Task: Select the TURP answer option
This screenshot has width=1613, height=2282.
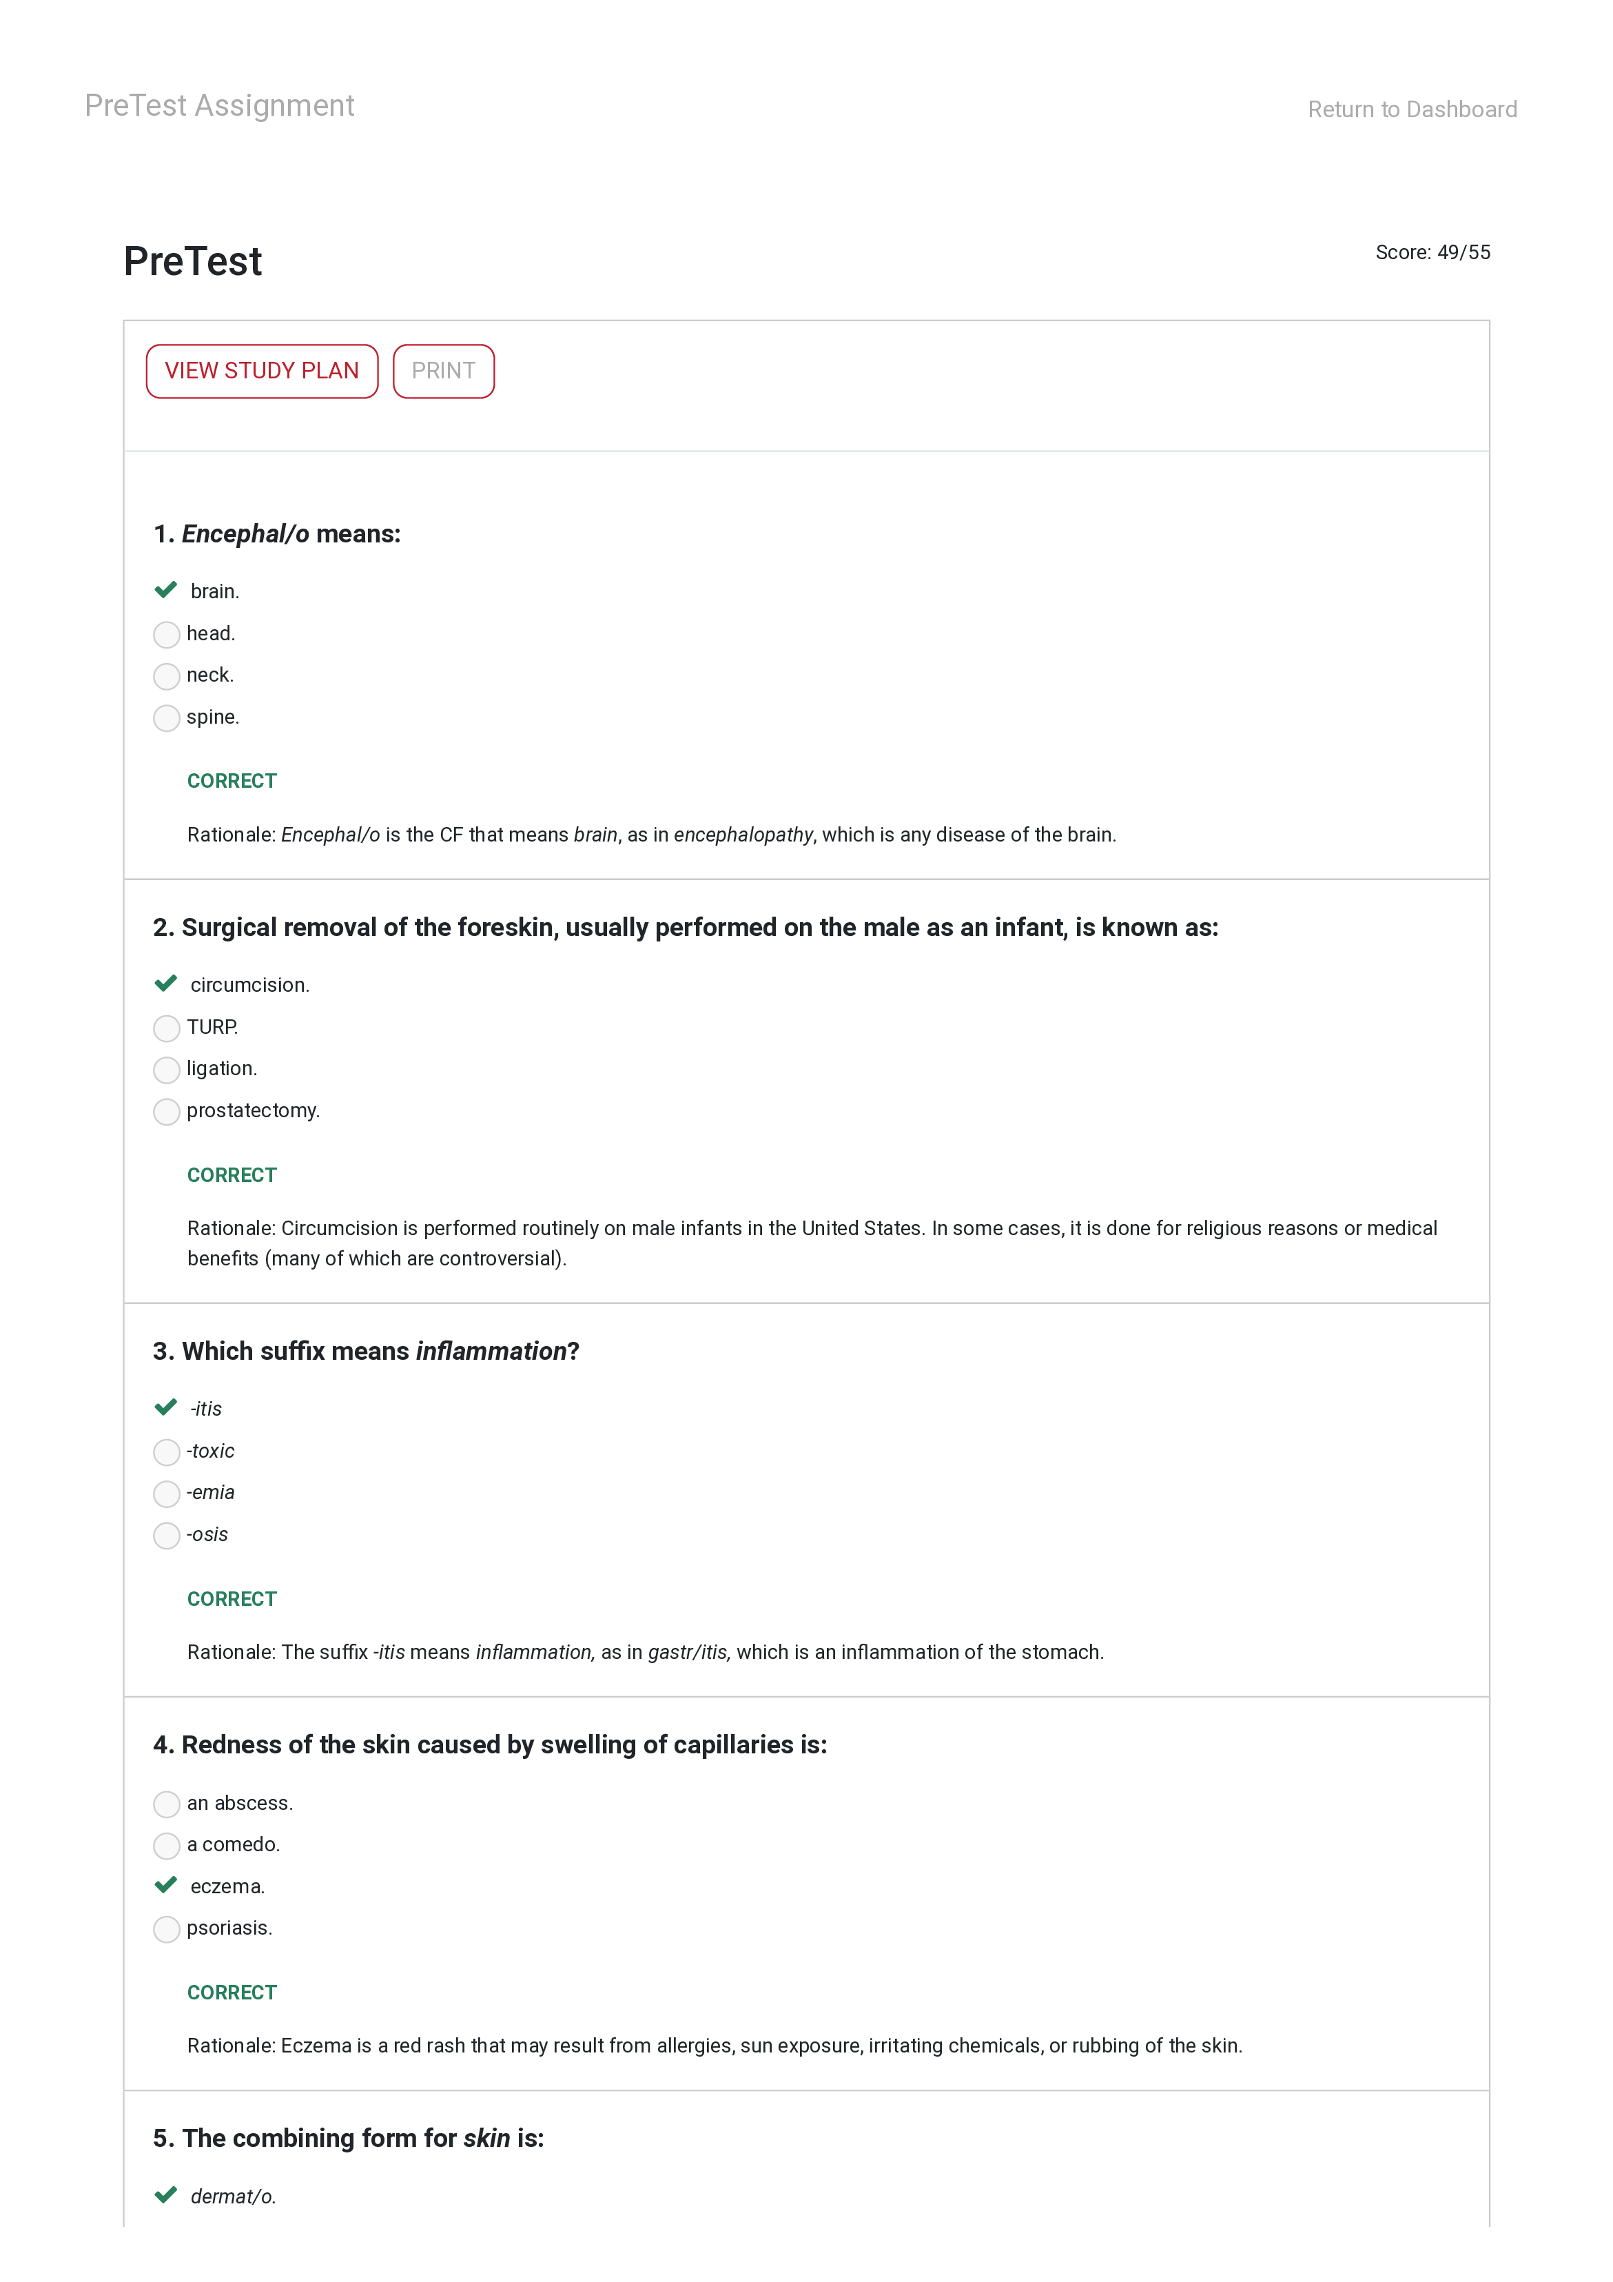Action: point(167,1028)
